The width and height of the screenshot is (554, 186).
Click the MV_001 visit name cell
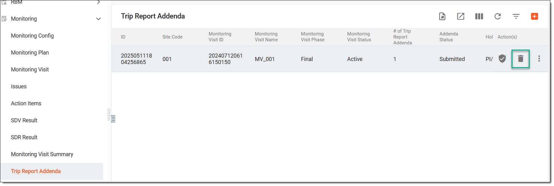pos(265,59)
